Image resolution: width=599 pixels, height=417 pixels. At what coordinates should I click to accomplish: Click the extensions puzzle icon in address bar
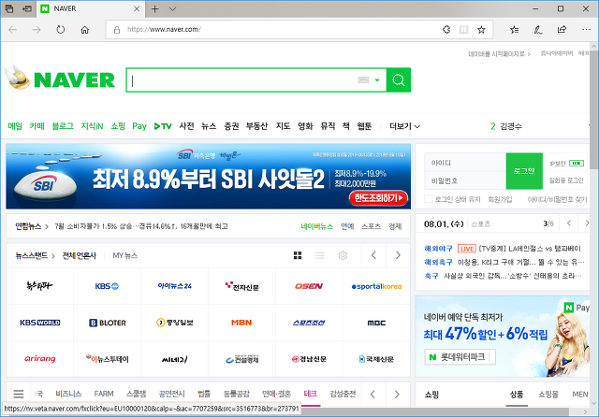pyautogui.click(x=446, y=29)
